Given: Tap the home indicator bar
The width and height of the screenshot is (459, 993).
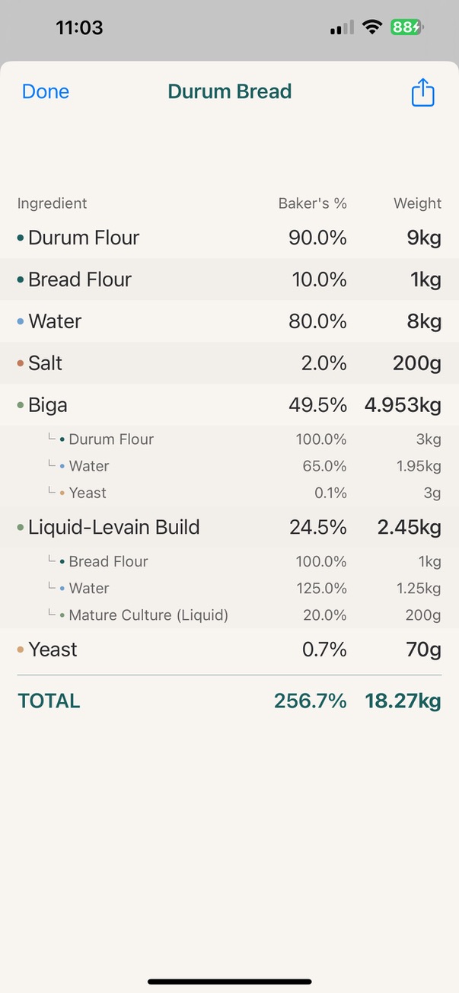Looking at the screenshot, I should pos(229,982).
